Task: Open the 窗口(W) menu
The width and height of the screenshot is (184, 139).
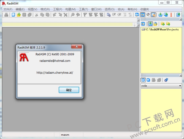Action: pyautogui.click(x=96, y=9)
